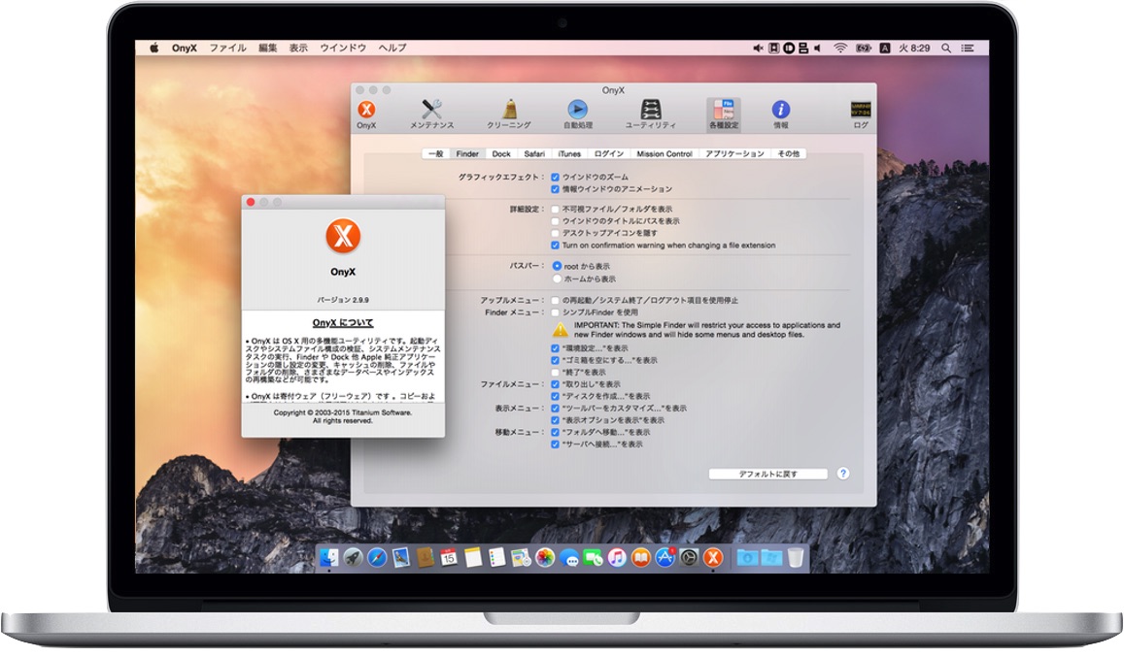
Task: Open the ウインドウ menu
Action: [343, 48]
